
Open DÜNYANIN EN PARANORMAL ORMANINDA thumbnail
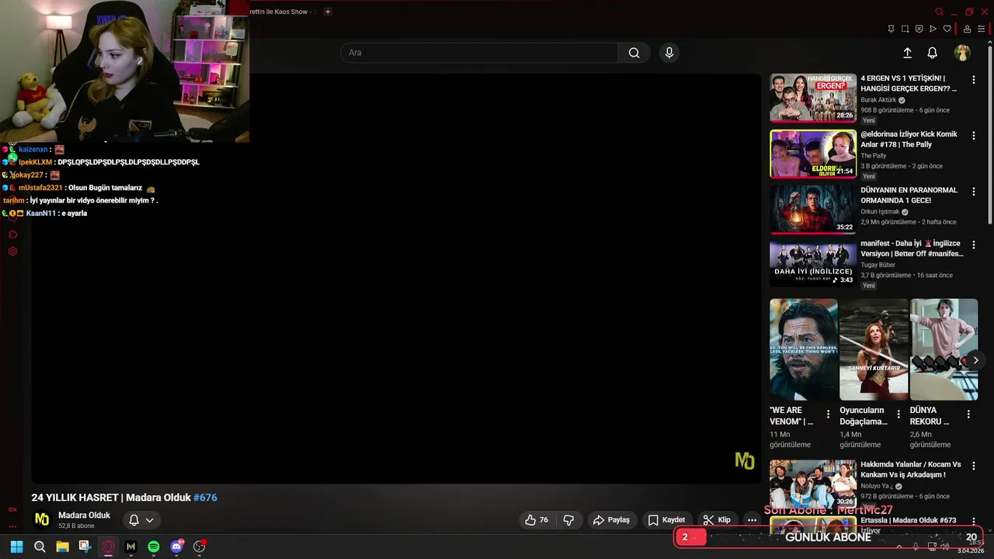click(813, 209)
